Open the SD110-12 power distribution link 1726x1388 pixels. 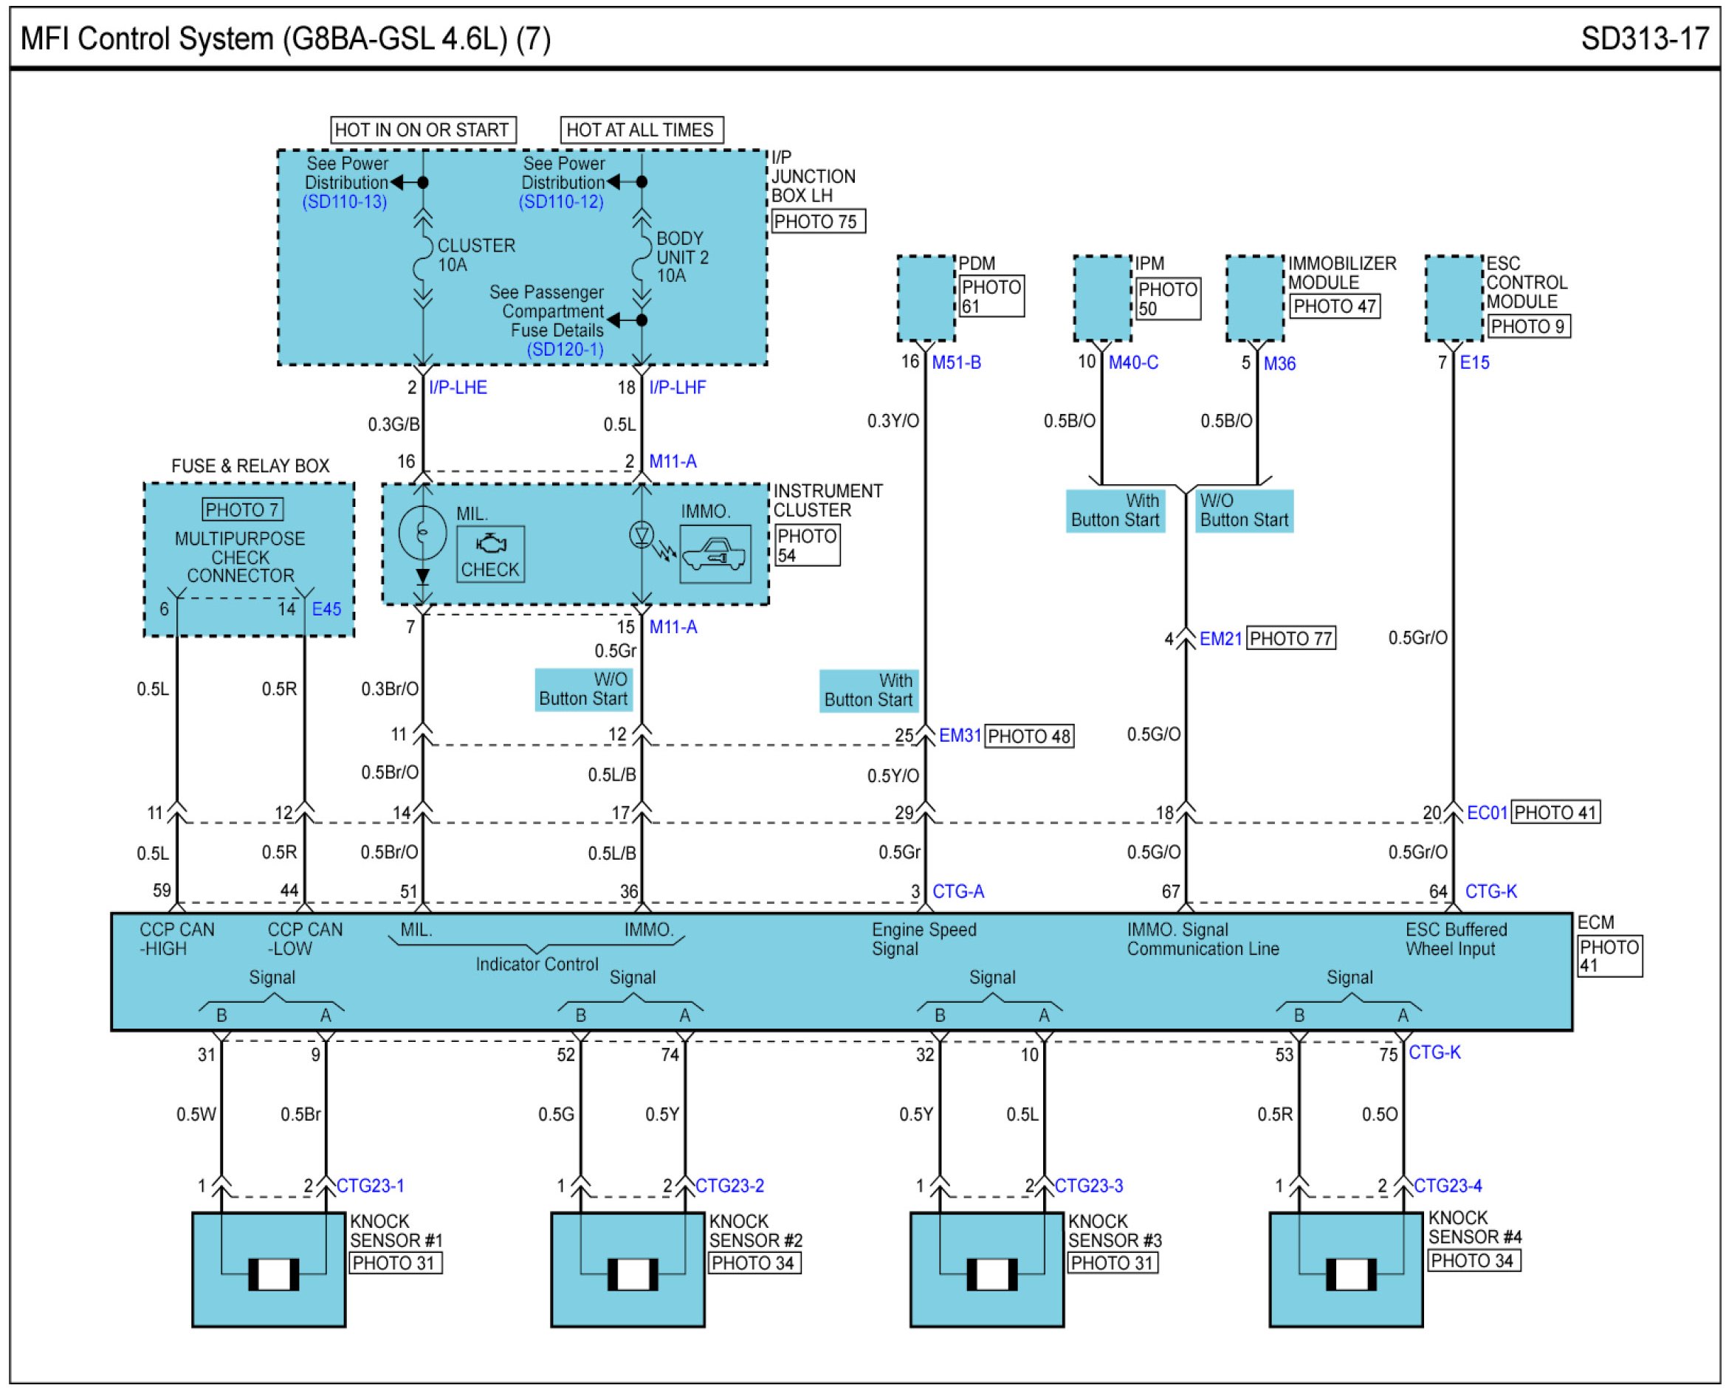(561, 201)
